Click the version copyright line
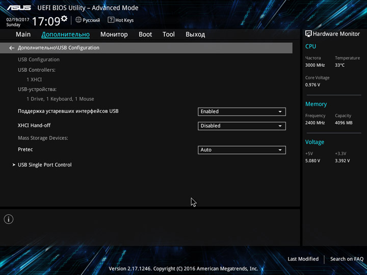Viewport: 367px width, 275px height. (x=183, y=269)
